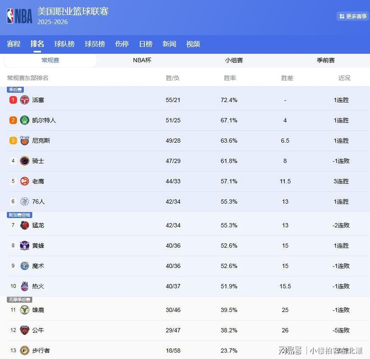
Task: Click the 胜/负 column header
Action: 173,78
